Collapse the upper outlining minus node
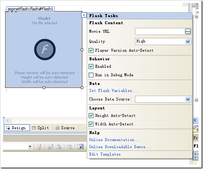This screenshot has width=203, height=169. (x=196, y=16)
